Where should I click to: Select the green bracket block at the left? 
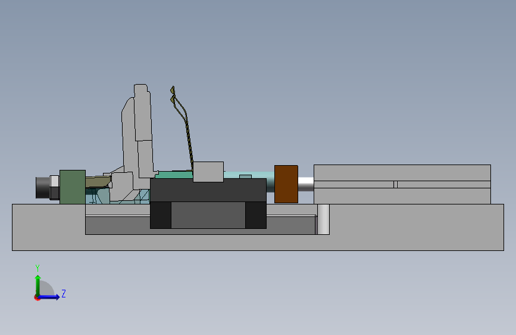pos(73,187)
